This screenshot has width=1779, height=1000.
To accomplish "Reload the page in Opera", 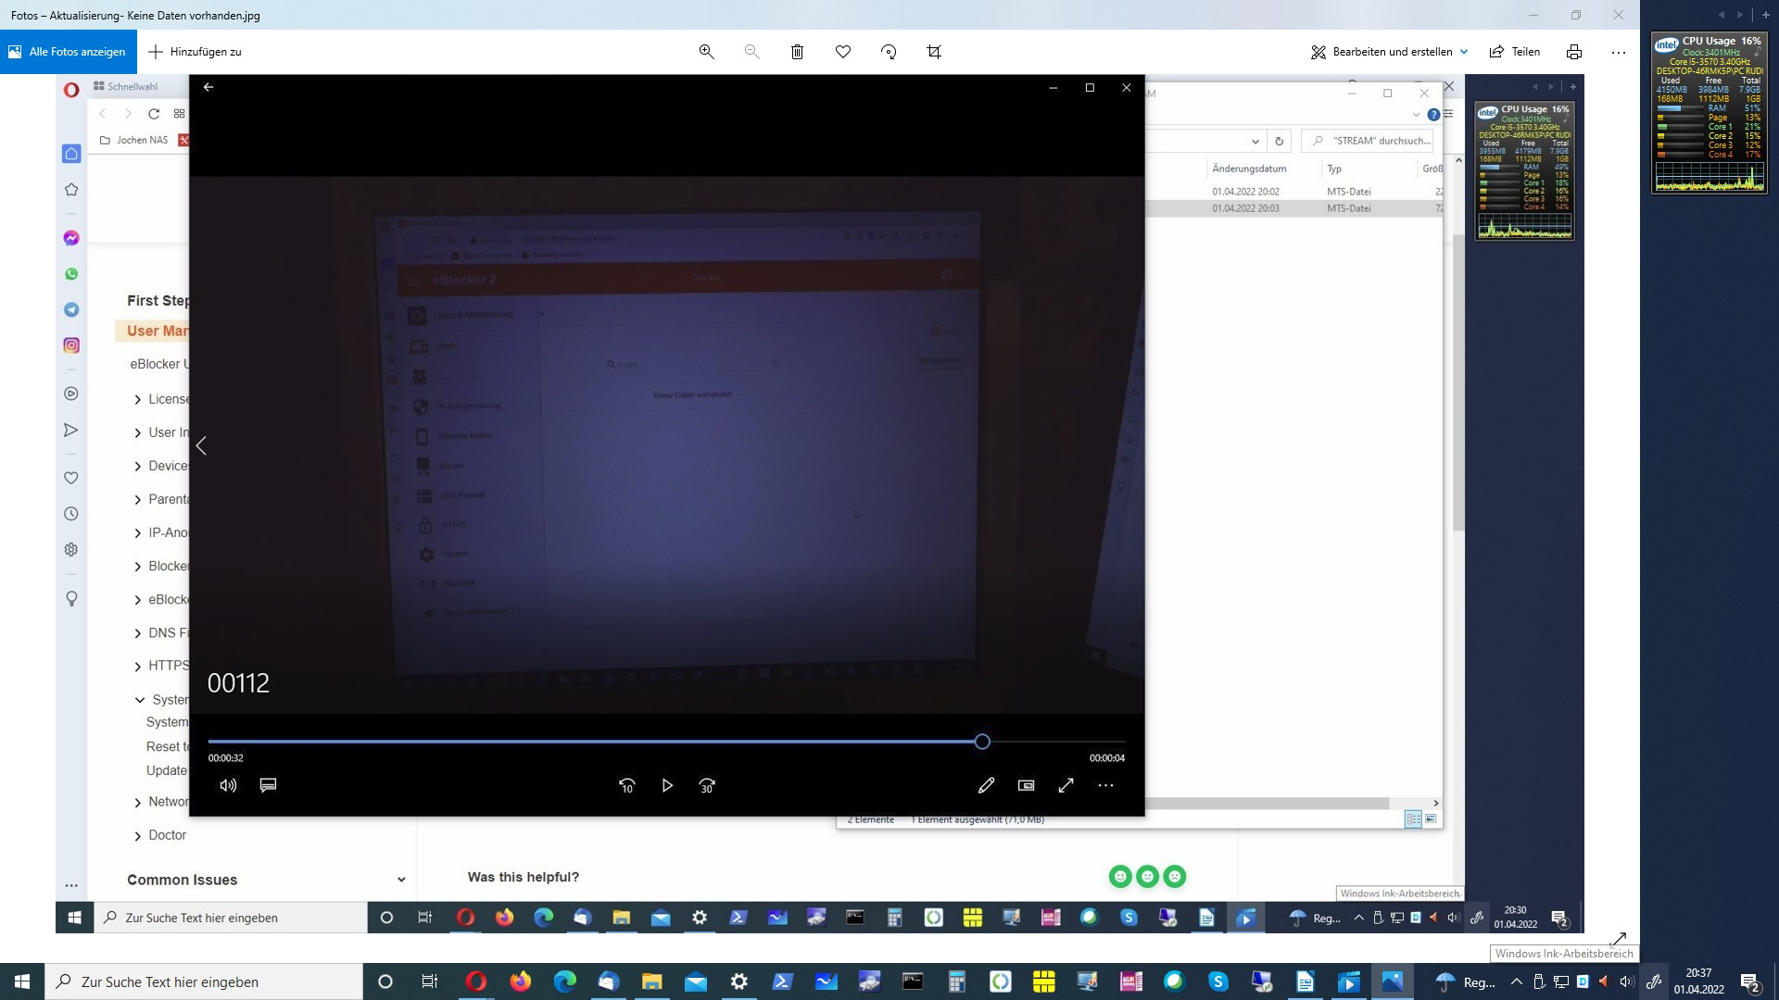I will tap(154, 114).
